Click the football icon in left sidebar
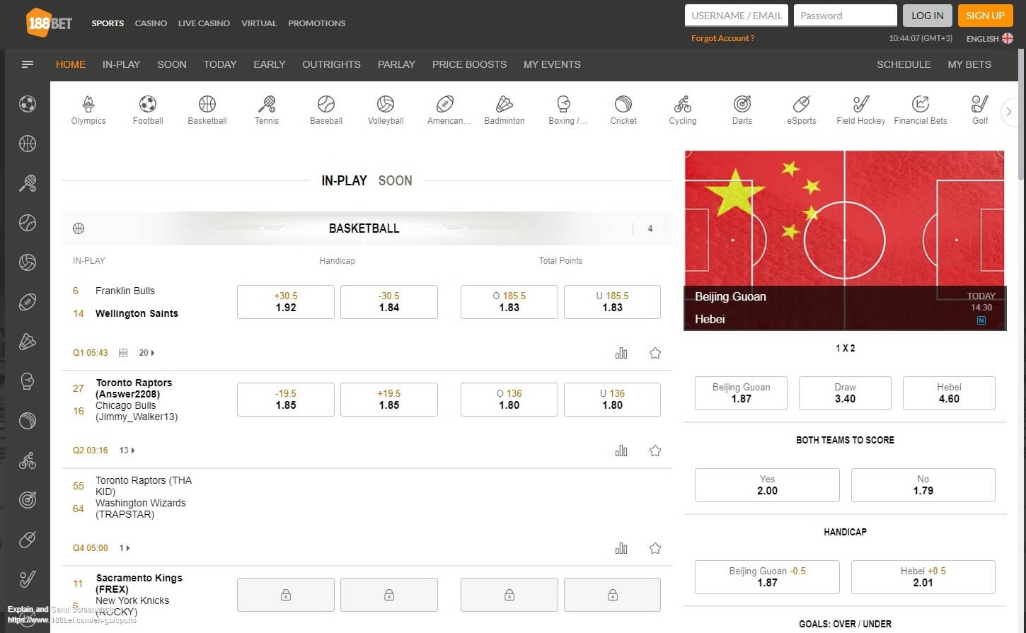 click(x=28, y=104)
